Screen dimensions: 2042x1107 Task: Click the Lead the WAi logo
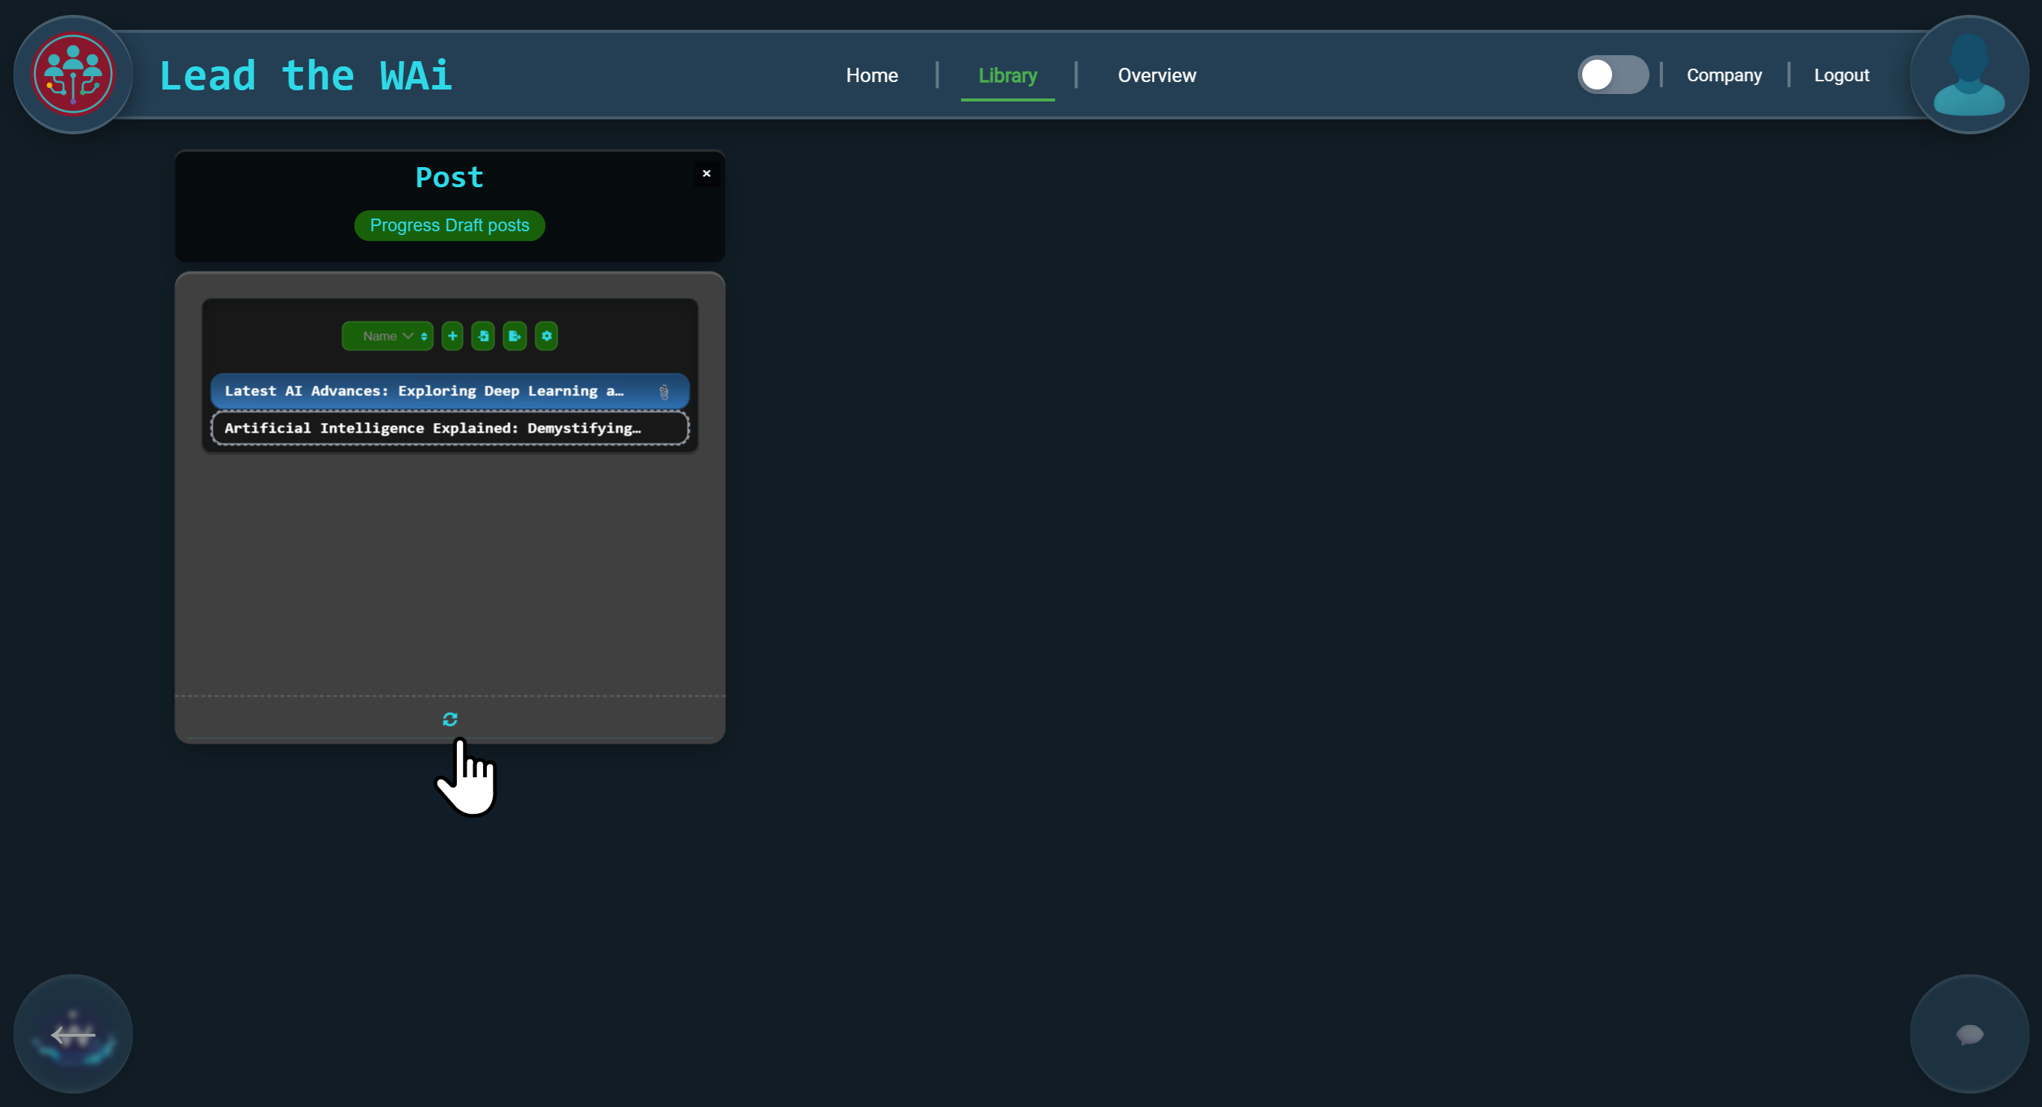click(x=73, y=75)
